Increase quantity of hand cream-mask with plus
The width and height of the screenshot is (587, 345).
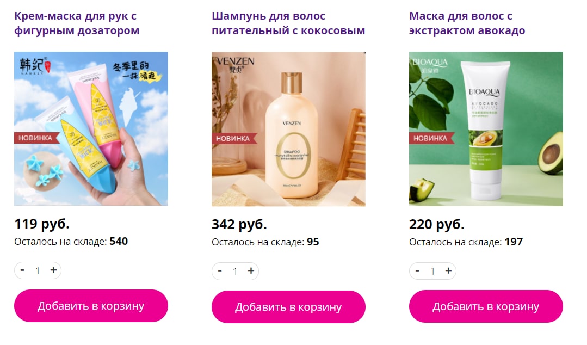tap(53, 270)
